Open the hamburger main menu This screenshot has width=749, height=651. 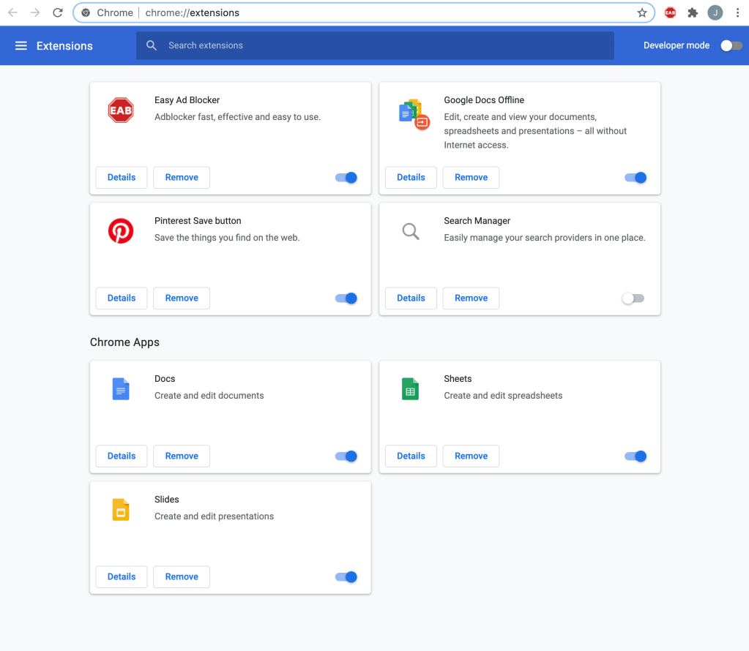tap(21, 45)
